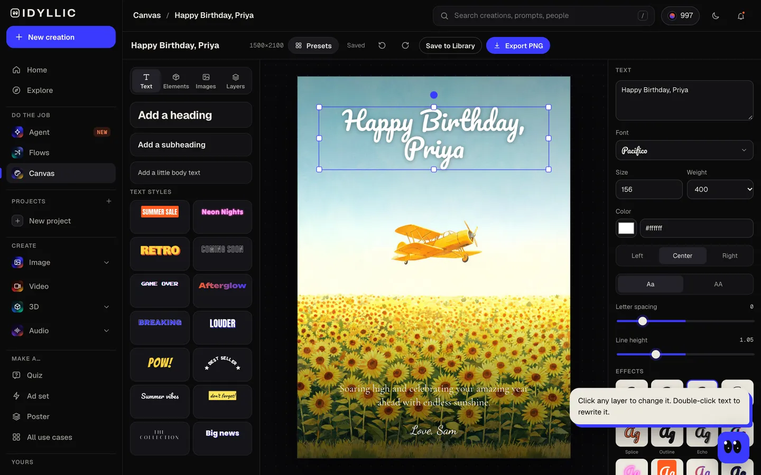The height and width of the screenshot is (475, 761).
Task: Open Video creation
Action: click(61, 286)
